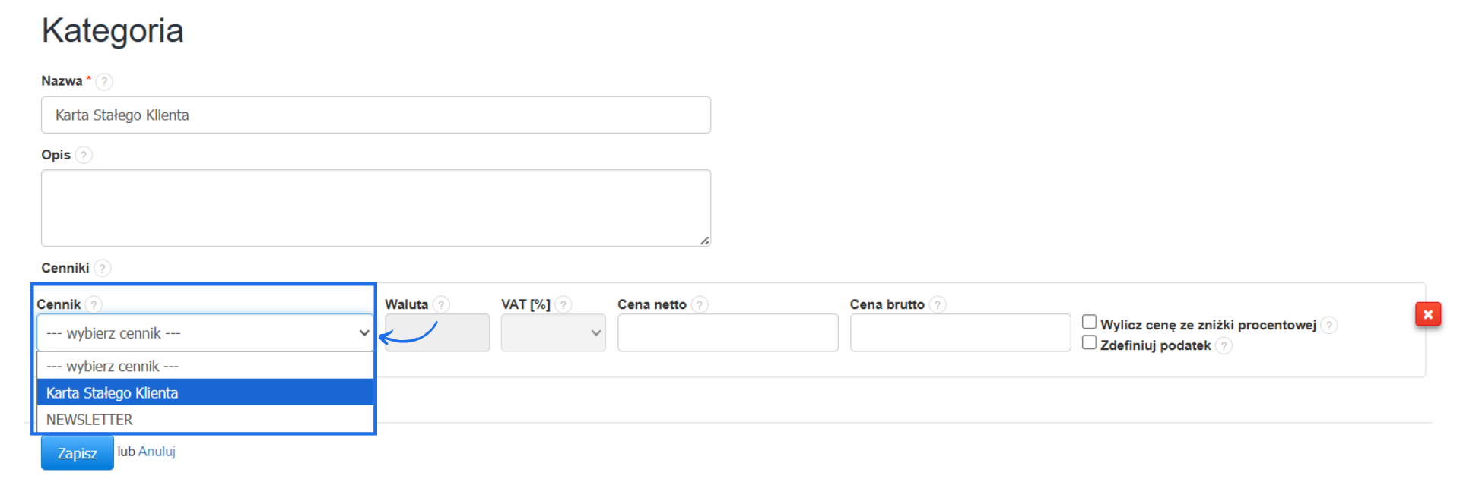Choose NEWSLETTER from the price list options
1460x482 pixels.
(x=205, y=420)
